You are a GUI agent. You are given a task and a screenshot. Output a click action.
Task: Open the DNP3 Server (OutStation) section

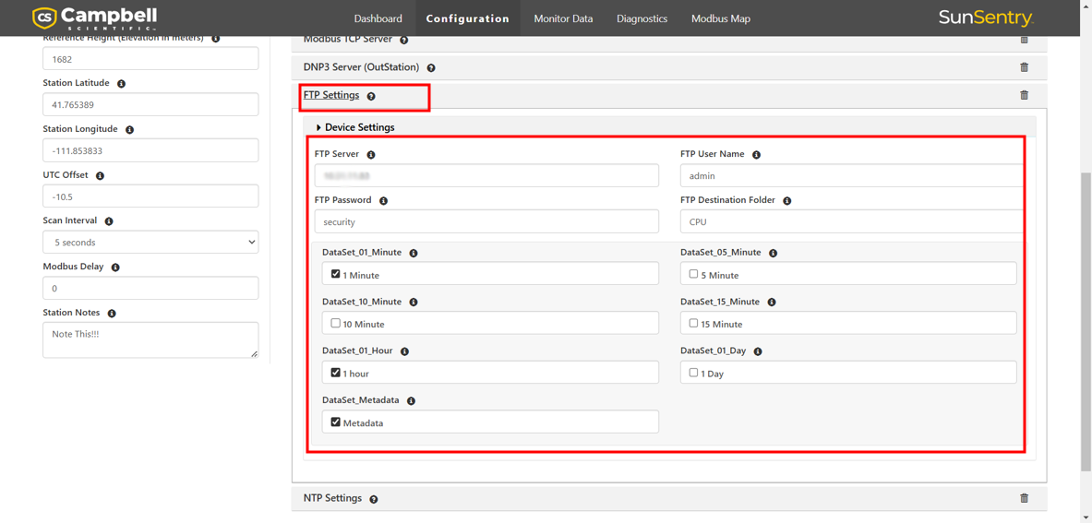(361, 67)
